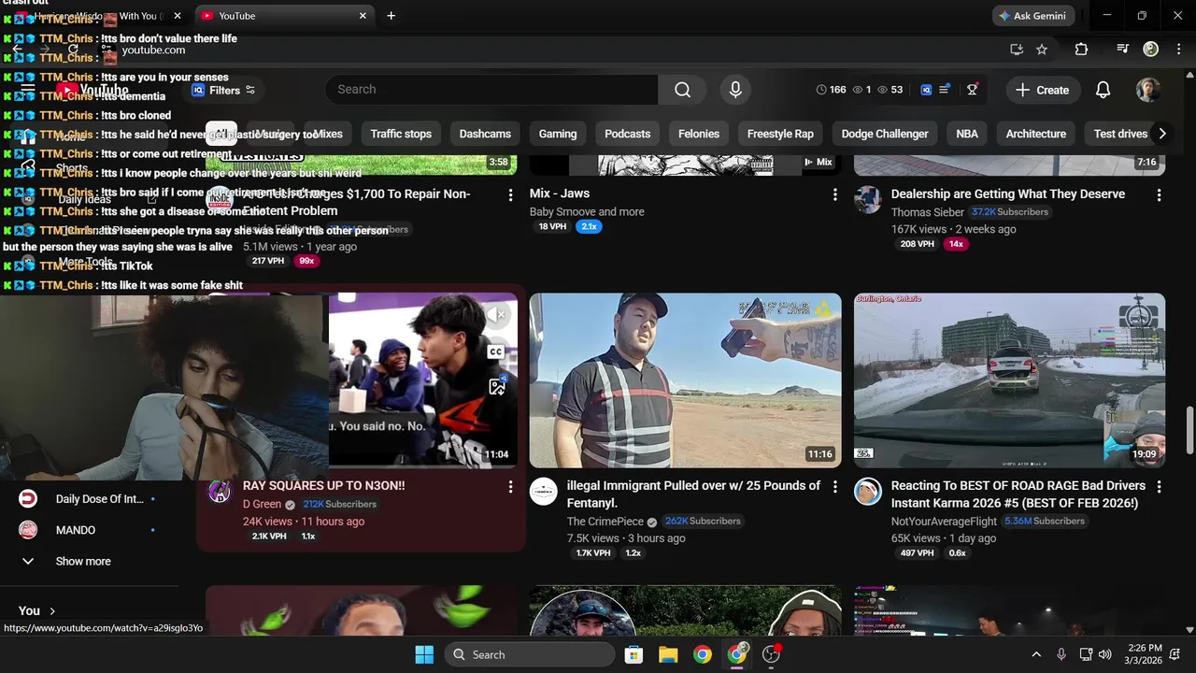Select the Podcasts chip
1196x673 pixels.
pos(627,134)
